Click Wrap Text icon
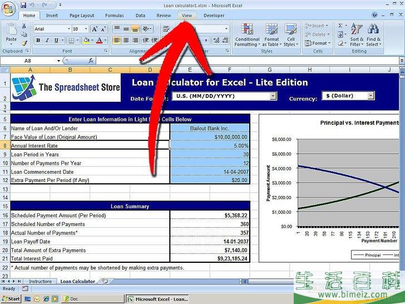This screenshot has width=405, height=304. (x=166, y=29)
